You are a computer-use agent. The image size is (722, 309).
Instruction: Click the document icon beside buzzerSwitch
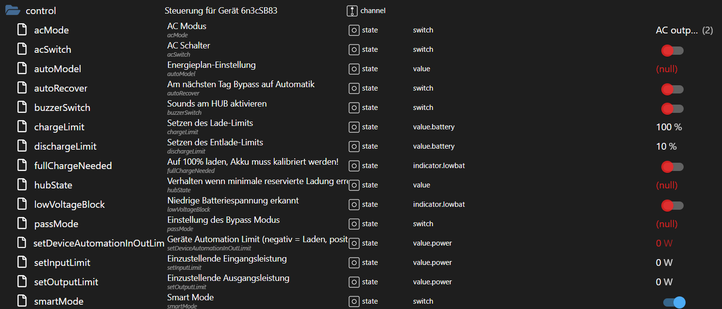(22, 107)
